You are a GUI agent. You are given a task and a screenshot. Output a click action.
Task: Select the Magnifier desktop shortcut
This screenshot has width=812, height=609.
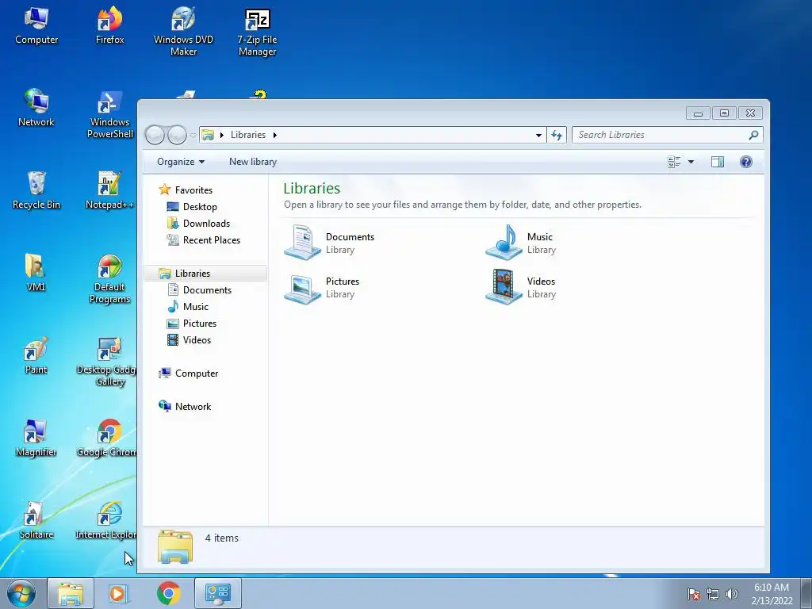pyautogui.click(x=36, y=438)
